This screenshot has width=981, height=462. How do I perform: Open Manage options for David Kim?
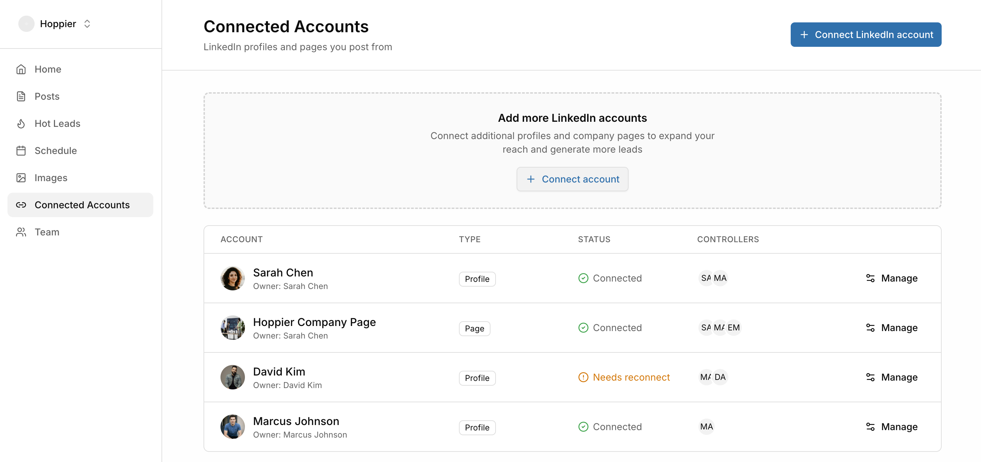click(891, 377)
